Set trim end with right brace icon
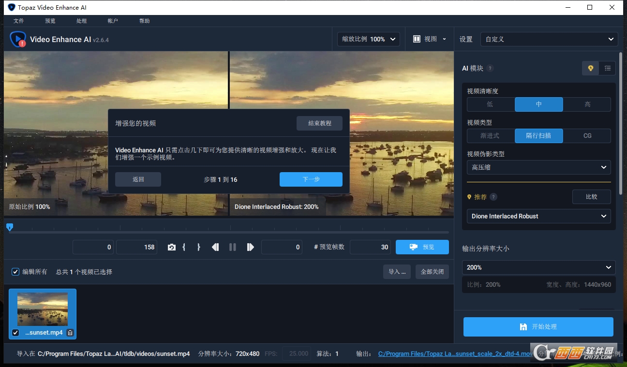 [x=199, y=247]
